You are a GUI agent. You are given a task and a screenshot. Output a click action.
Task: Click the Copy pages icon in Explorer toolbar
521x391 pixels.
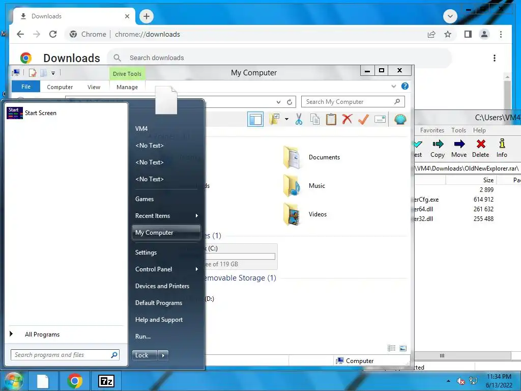pos(314,119)
